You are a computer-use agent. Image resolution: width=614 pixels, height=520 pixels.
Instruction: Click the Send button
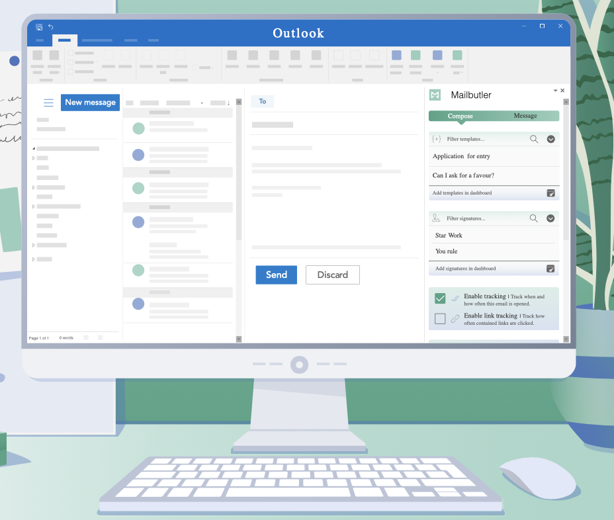[x=276, y=275]
